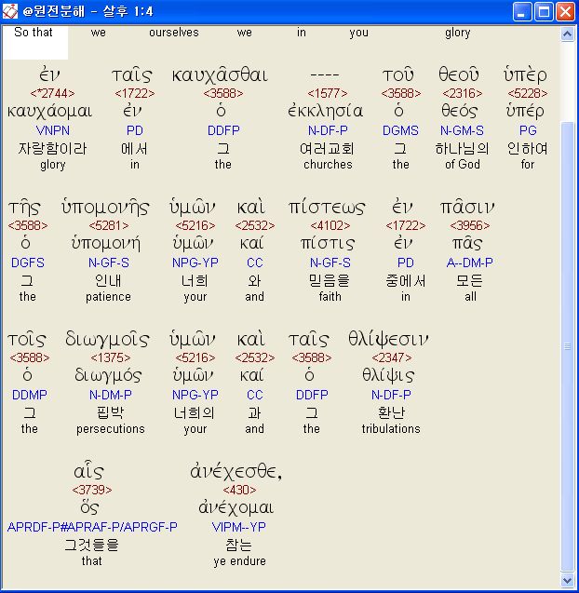Viewport: 579px width, 593px height.
Task: Click Strong's number <3956>
Action: [470, 225]
